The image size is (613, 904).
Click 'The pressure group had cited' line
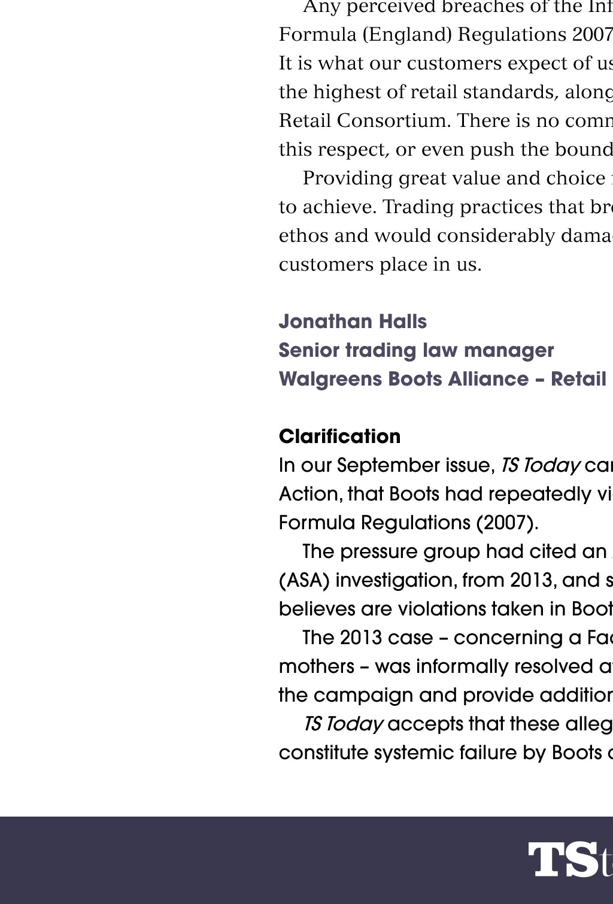pos(455,551)
